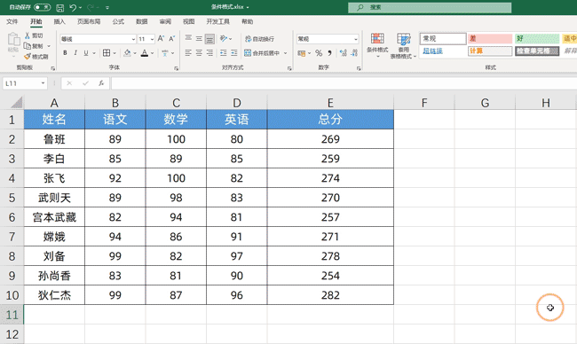Open the Insert (插入) ribbon tab
This screenshot has width=577, height=344.
click(x=59, y=21)
